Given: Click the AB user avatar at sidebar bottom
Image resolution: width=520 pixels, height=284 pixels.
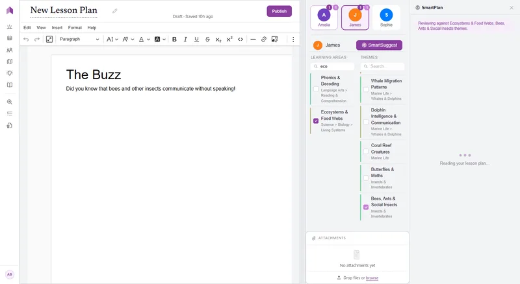Looking at the screenshot, I should click(10, 274).
